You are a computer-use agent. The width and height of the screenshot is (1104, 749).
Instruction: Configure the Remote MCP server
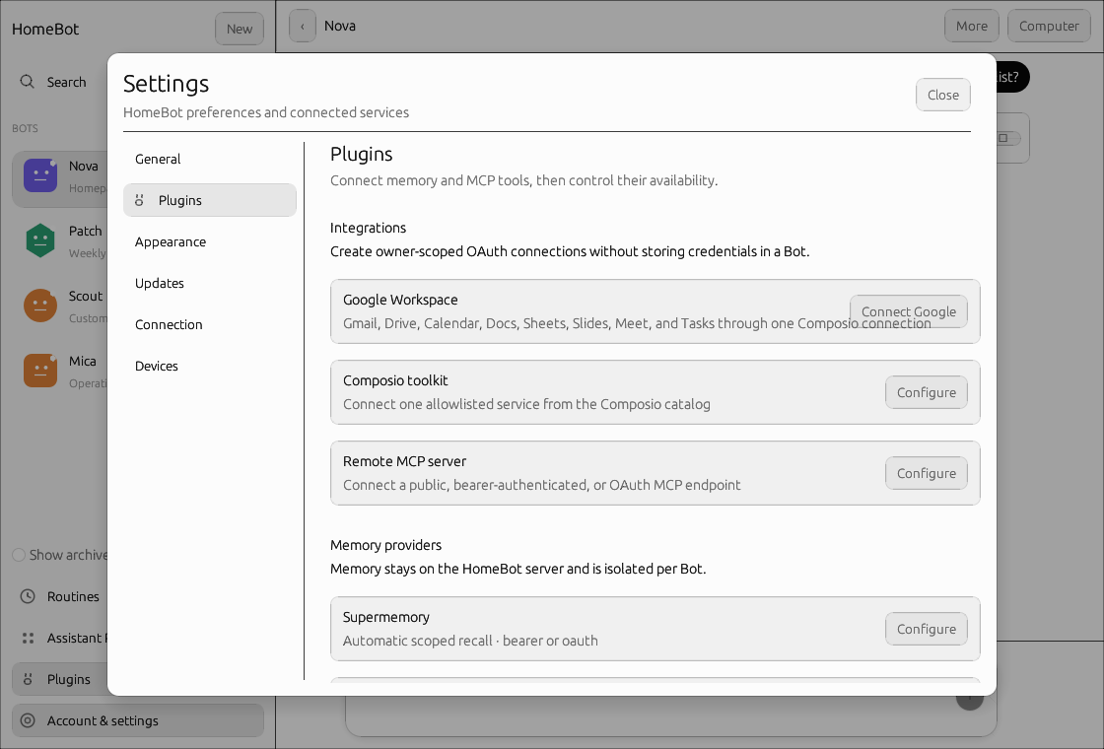(x=926, y=473)
